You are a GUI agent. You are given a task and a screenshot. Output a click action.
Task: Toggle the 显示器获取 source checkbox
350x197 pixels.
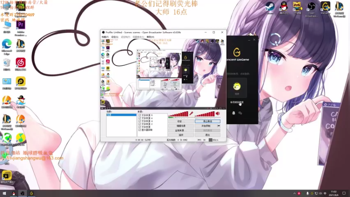pyautogui.click(x=140, y=130)
